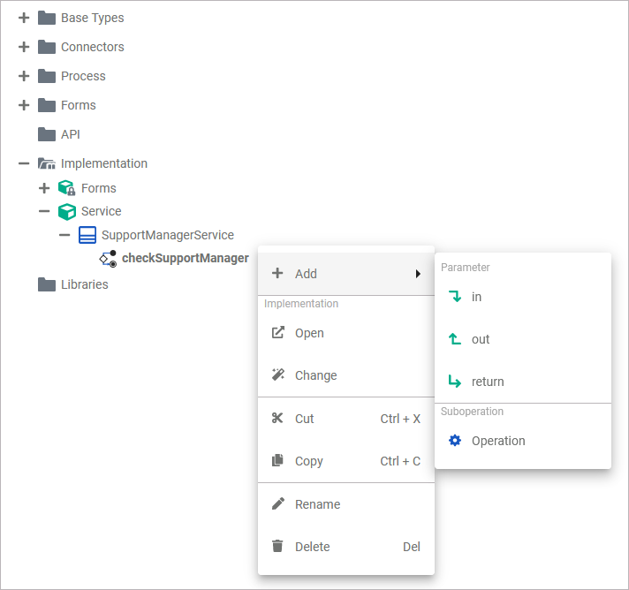Click the green Service cube icon

[x=66, y=211]
